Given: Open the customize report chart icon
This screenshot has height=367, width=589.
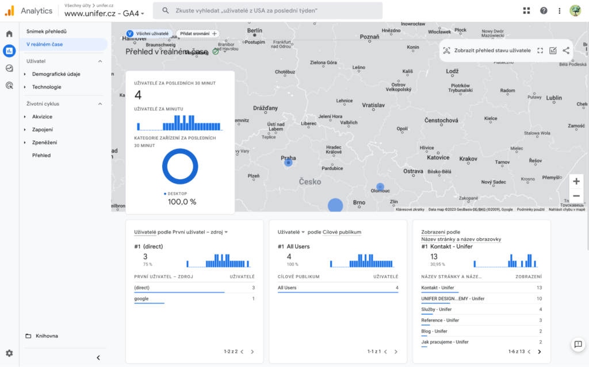Looking at the screenshot, I should tap(553, 51).
